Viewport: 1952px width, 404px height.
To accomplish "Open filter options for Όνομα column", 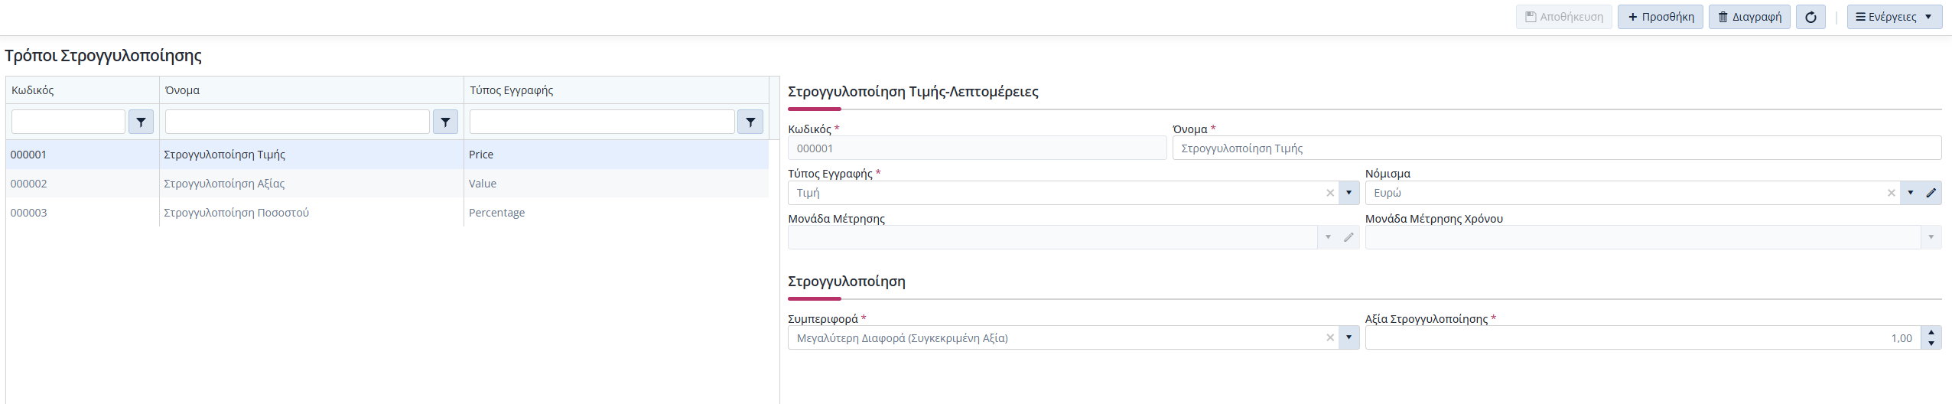I will coord(445,122).
